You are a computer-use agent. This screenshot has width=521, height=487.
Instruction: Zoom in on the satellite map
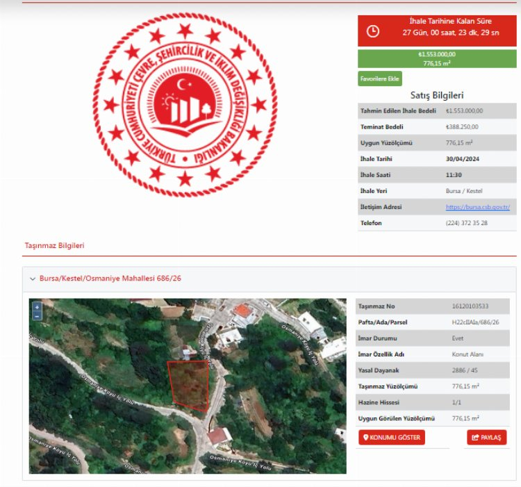coord(37,306)
